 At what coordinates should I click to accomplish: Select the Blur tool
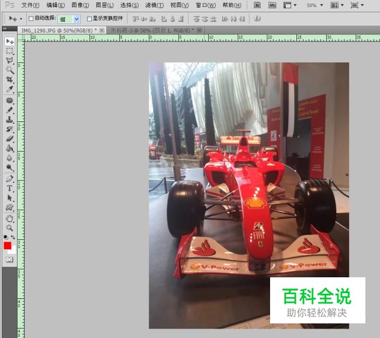click(x=9, y=158)
